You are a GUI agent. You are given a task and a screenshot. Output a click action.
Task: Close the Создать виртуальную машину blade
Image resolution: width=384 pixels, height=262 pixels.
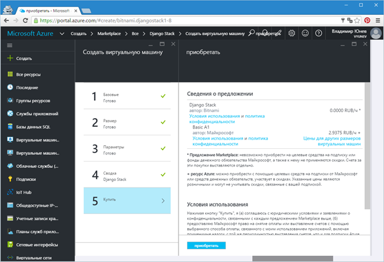click(173, 44)
